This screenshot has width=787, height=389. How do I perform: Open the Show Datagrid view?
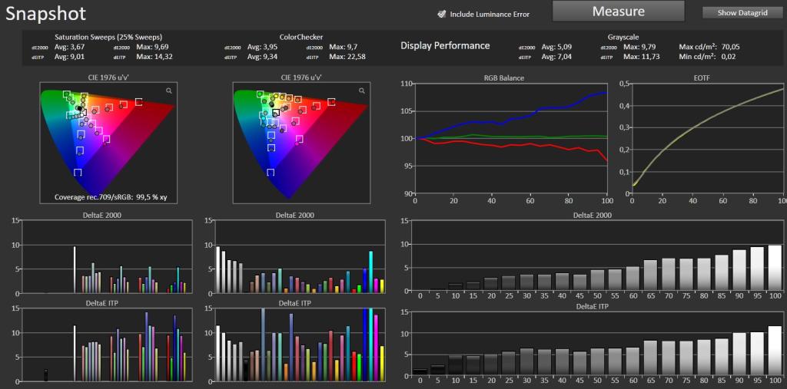pyautogui.click(x=742, y=13)
